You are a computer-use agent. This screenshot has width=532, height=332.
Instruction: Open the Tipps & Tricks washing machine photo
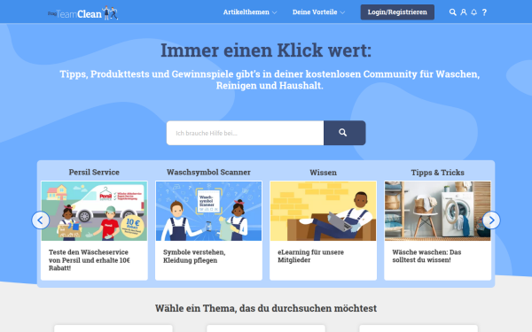tap(437, 211)
